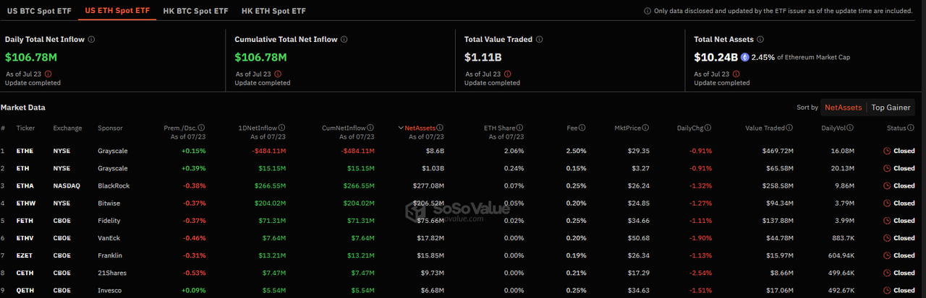This screenshot has width=926, height=298.
Task: Click the $50.68 MktPrice for ETHV
Action: [x=640, y=237]
